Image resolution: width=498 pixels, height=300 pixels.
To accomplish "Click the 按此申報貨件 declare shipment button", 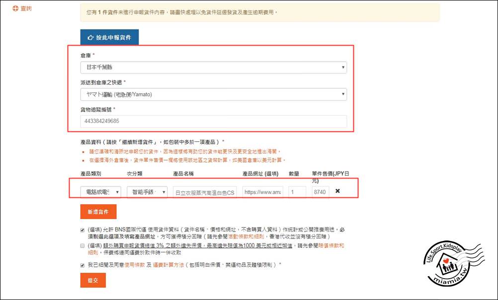I will point(109,37).
